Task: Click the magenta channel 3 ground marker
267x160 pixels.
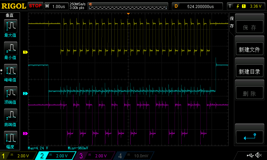Action: point(25,133)
